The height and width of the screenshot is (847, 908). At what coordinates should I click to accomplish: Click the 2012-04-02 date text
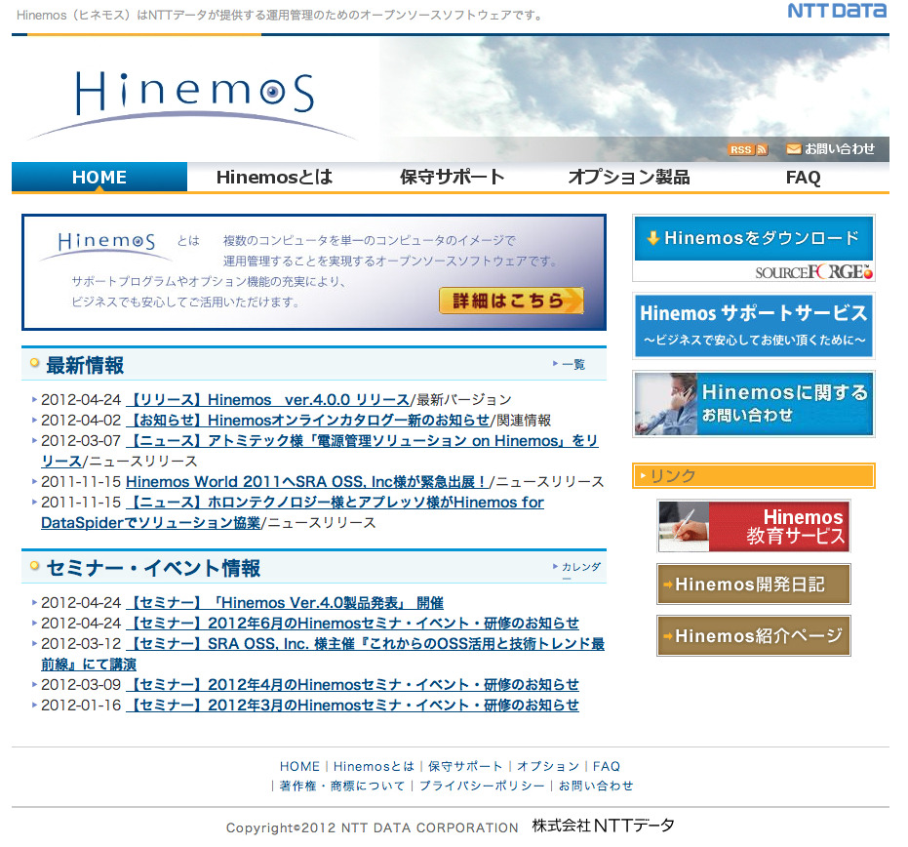81,420
